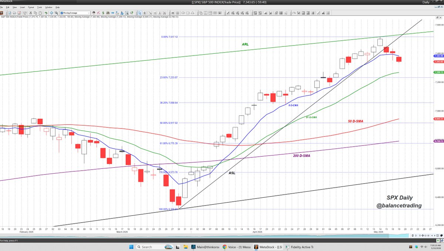Open the Windows Start menu
Viewport: 444px width, 251px height.
[131, 247]
